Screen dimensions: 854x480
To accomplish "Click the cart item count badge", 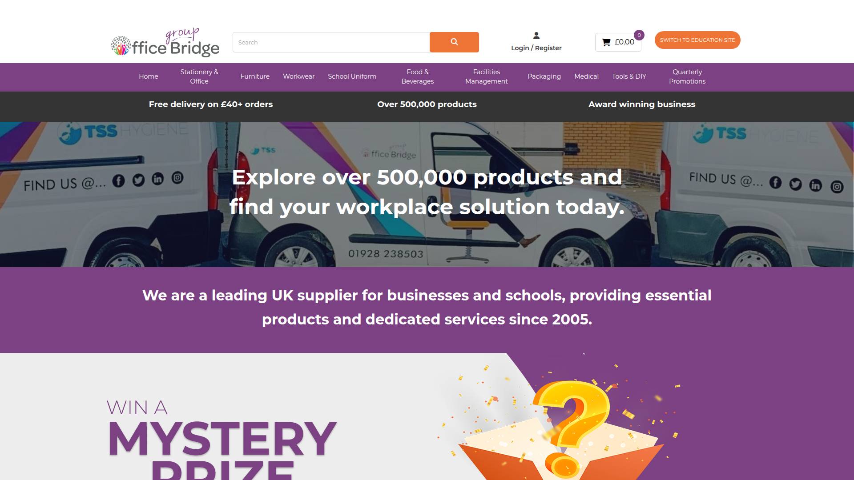I will click(x=639, y=35).
